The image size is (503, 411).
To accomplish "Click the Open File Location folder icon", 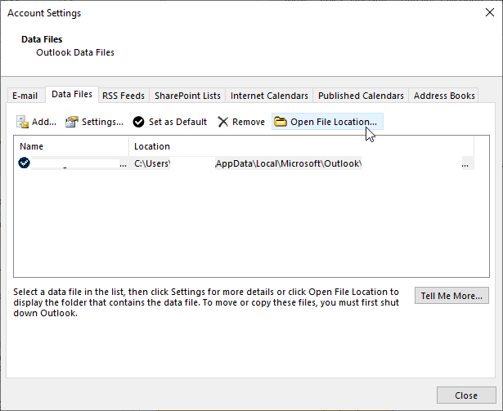I will (x=281, y=122).
